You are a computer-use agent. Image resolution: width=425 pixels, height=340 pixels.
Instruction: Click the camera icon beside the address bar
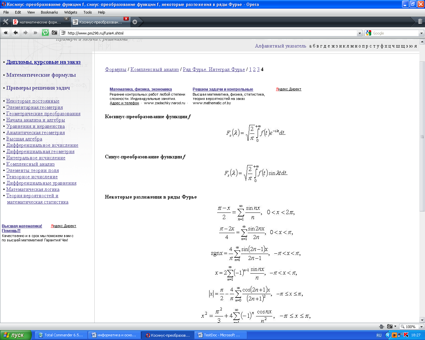[x=54, y=33]
